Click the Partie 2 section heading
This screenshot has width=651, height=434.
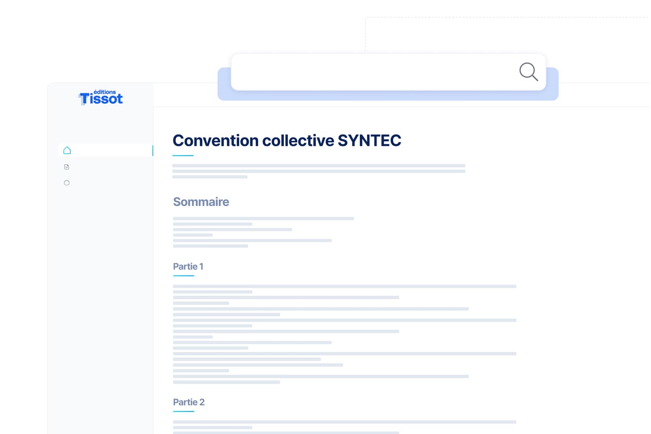tap(188, 402)
